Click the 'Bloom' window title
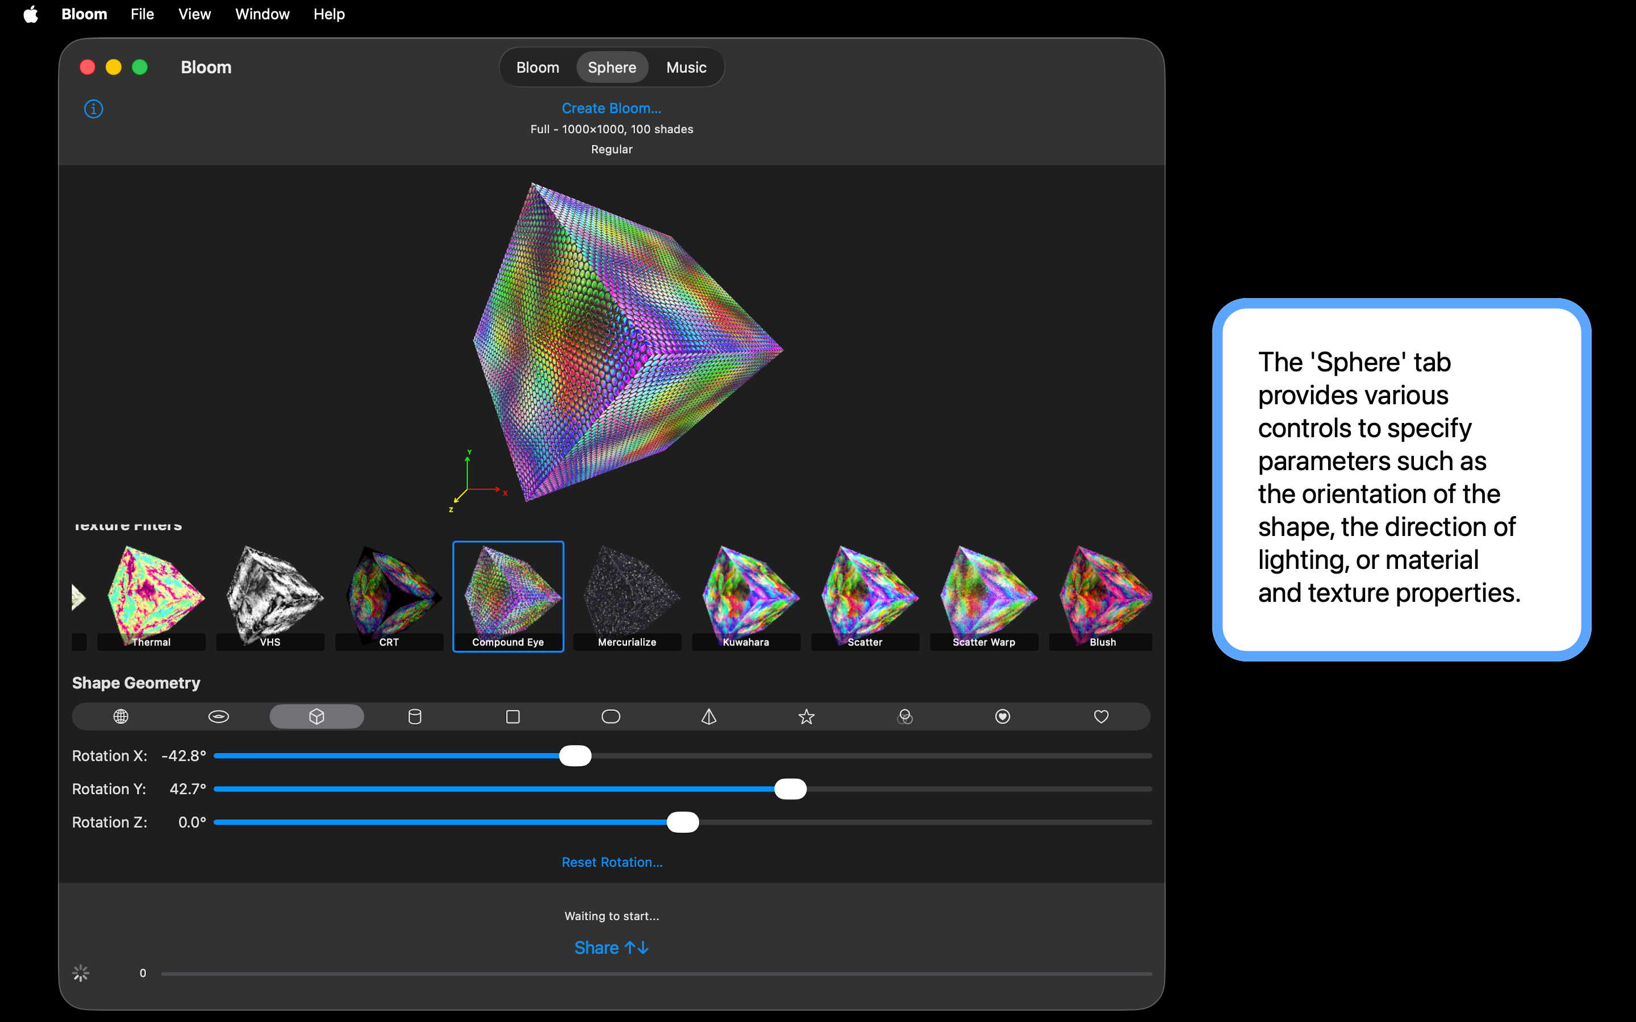Screen dimensions: 1636x1022 tap(206, 68)
